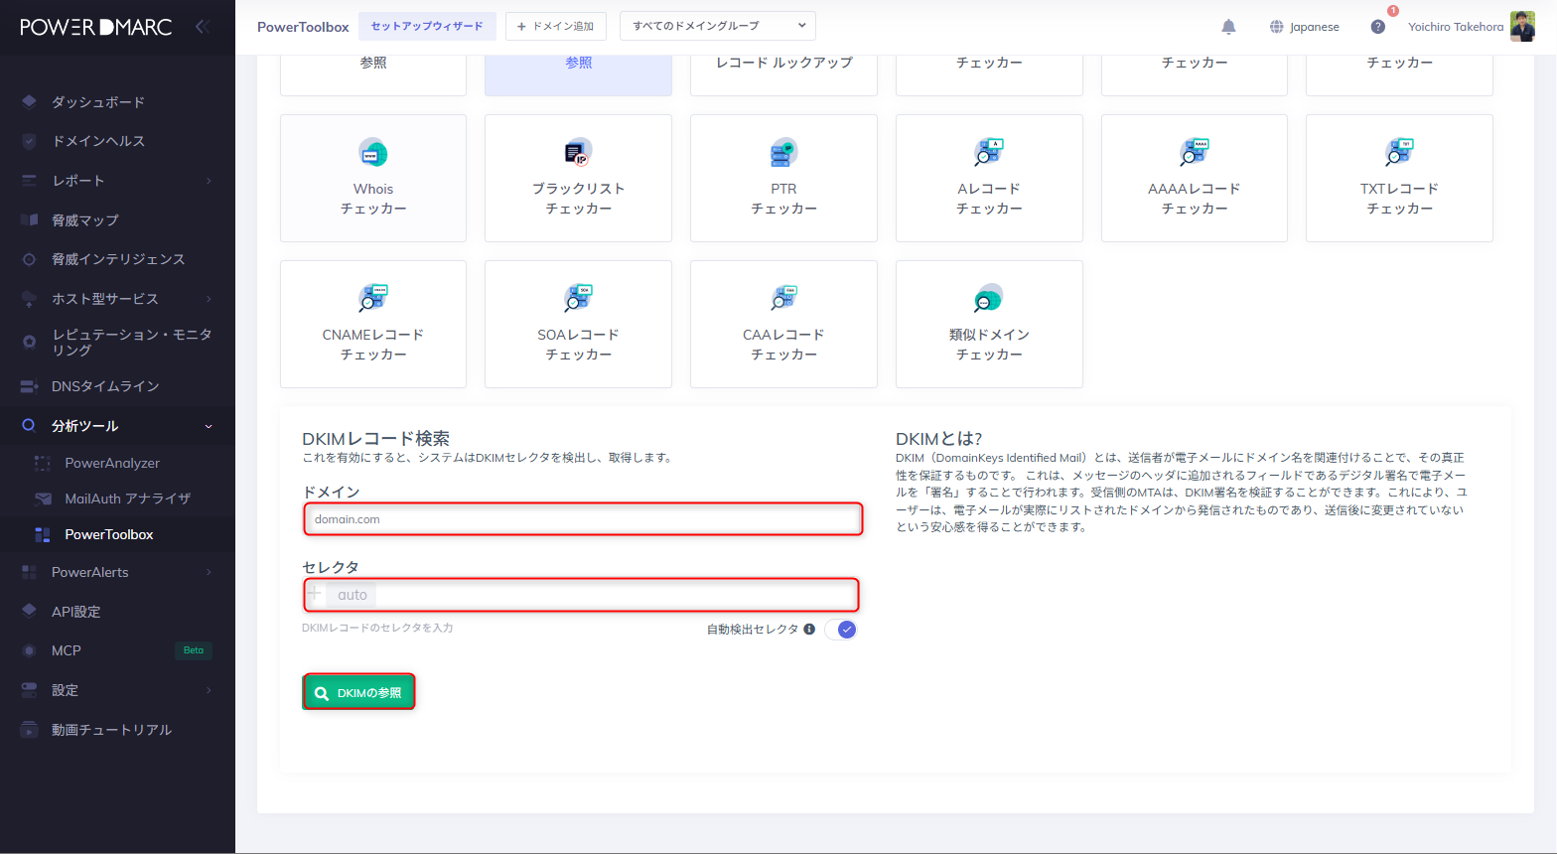Click the info icon beside 自動検出セレクタ
Screen dimensions: 1557x854
click(809, 629)
